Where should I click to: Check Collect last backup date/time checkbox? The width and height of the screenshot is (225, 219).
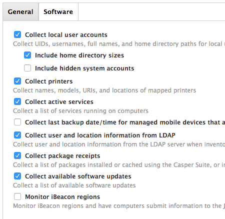(17, 122)
